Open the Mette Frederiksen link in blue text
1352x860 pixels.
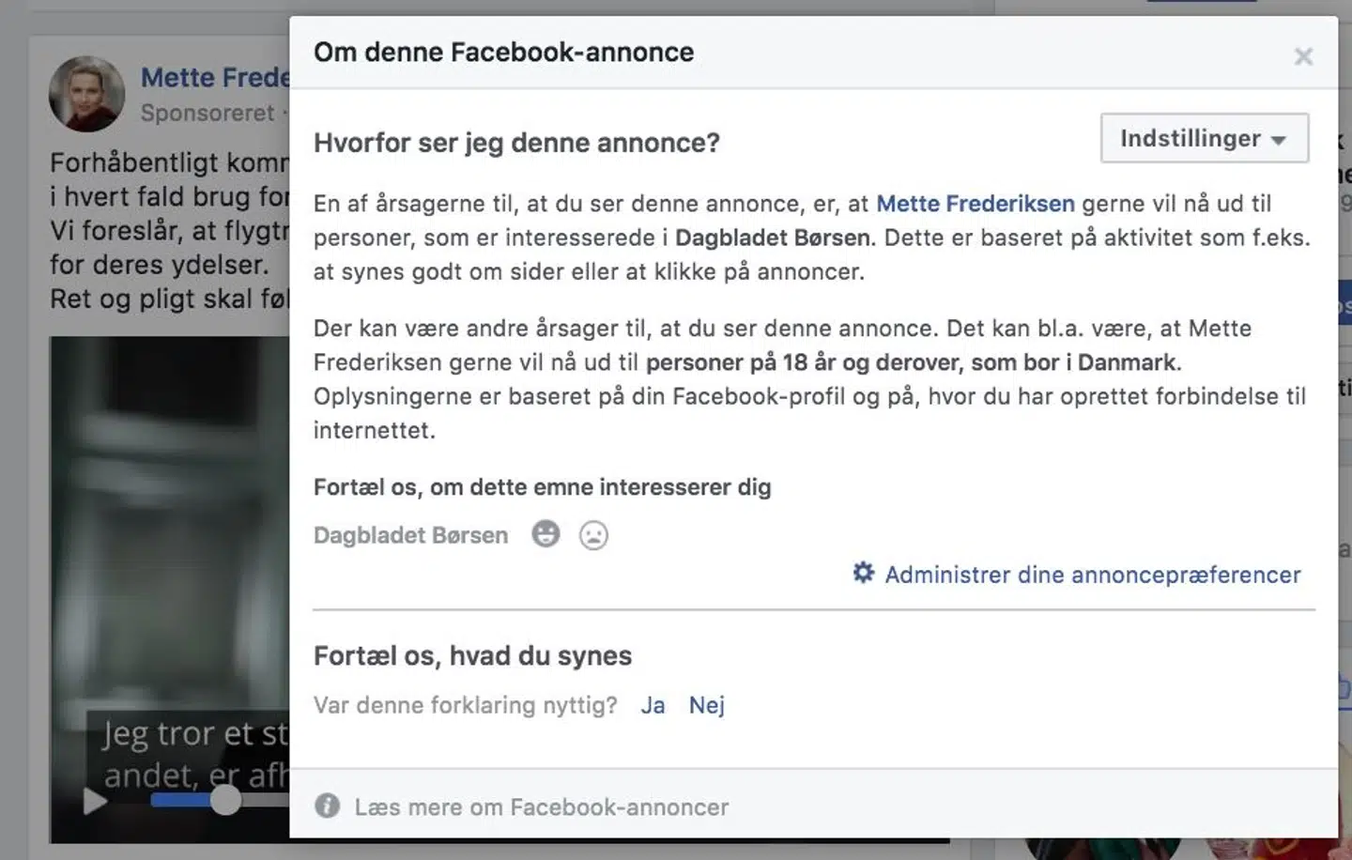(x=975, y=203)
